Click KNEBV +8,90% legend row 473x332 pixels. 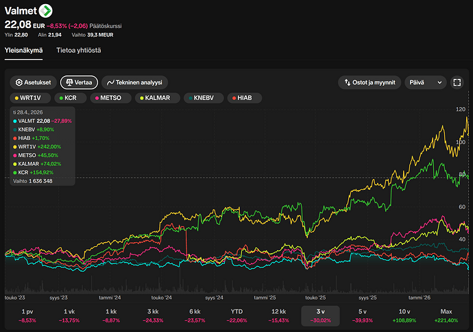(34, 130)
